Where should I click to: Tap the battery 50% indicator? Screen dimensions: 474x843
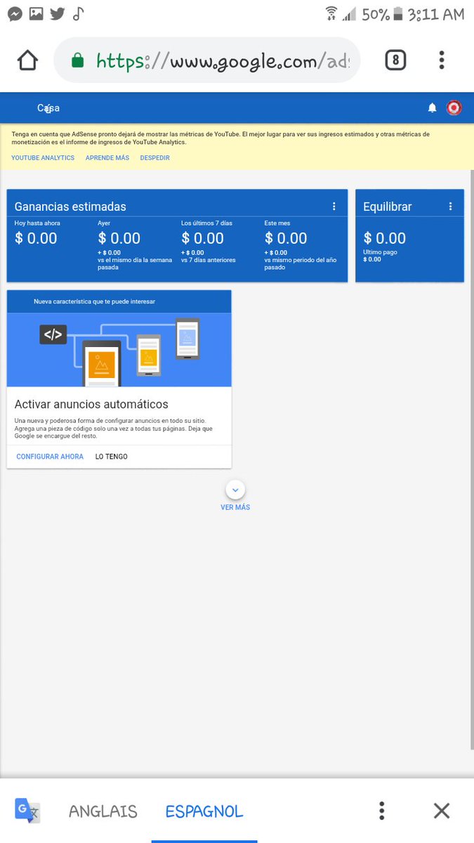tap(383, 14)
